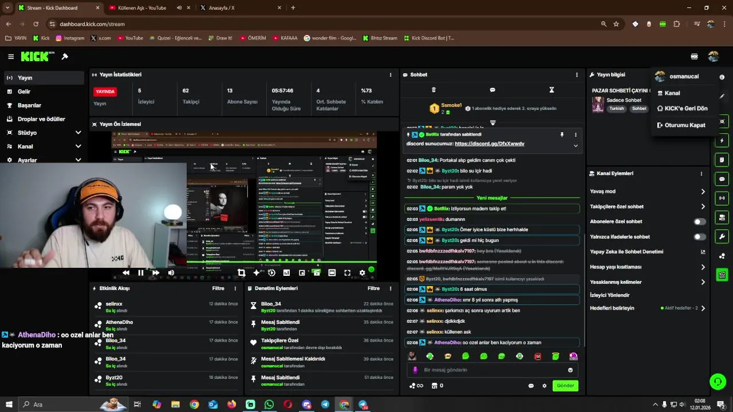The image size is (733, 412).
Task: Enter fullscreen in the stream preview
Action: [347, 273]
